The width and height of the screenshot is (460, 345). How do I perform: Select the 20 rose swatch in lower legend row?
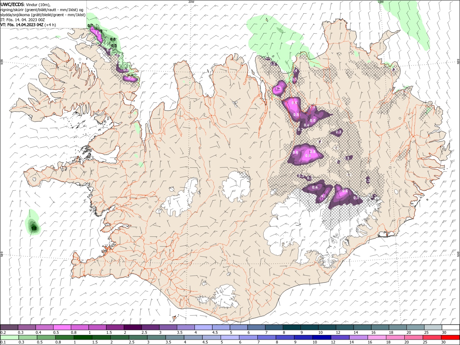(x=413, y=337)
